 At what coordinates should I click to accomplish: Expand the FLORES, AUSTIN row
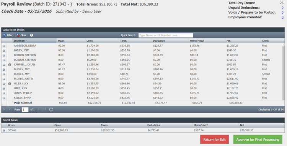(4, 79)
